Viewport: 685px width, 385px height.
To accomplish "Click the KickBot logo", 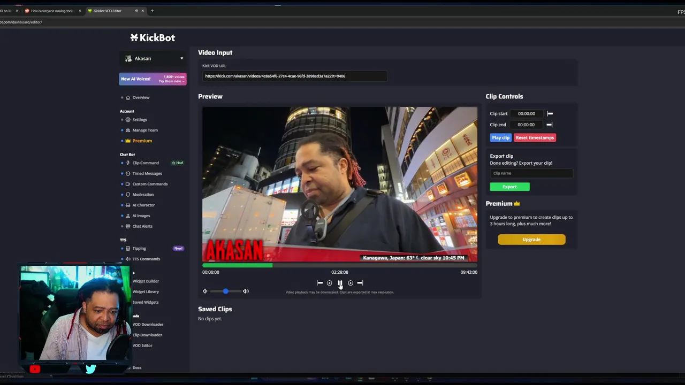I will pyautogui.click(x=153, y=37).
